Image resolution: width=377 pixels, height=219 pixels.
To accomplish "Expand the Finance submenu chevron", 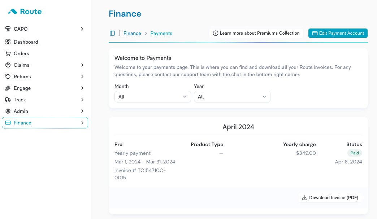I will click(82, 123).
